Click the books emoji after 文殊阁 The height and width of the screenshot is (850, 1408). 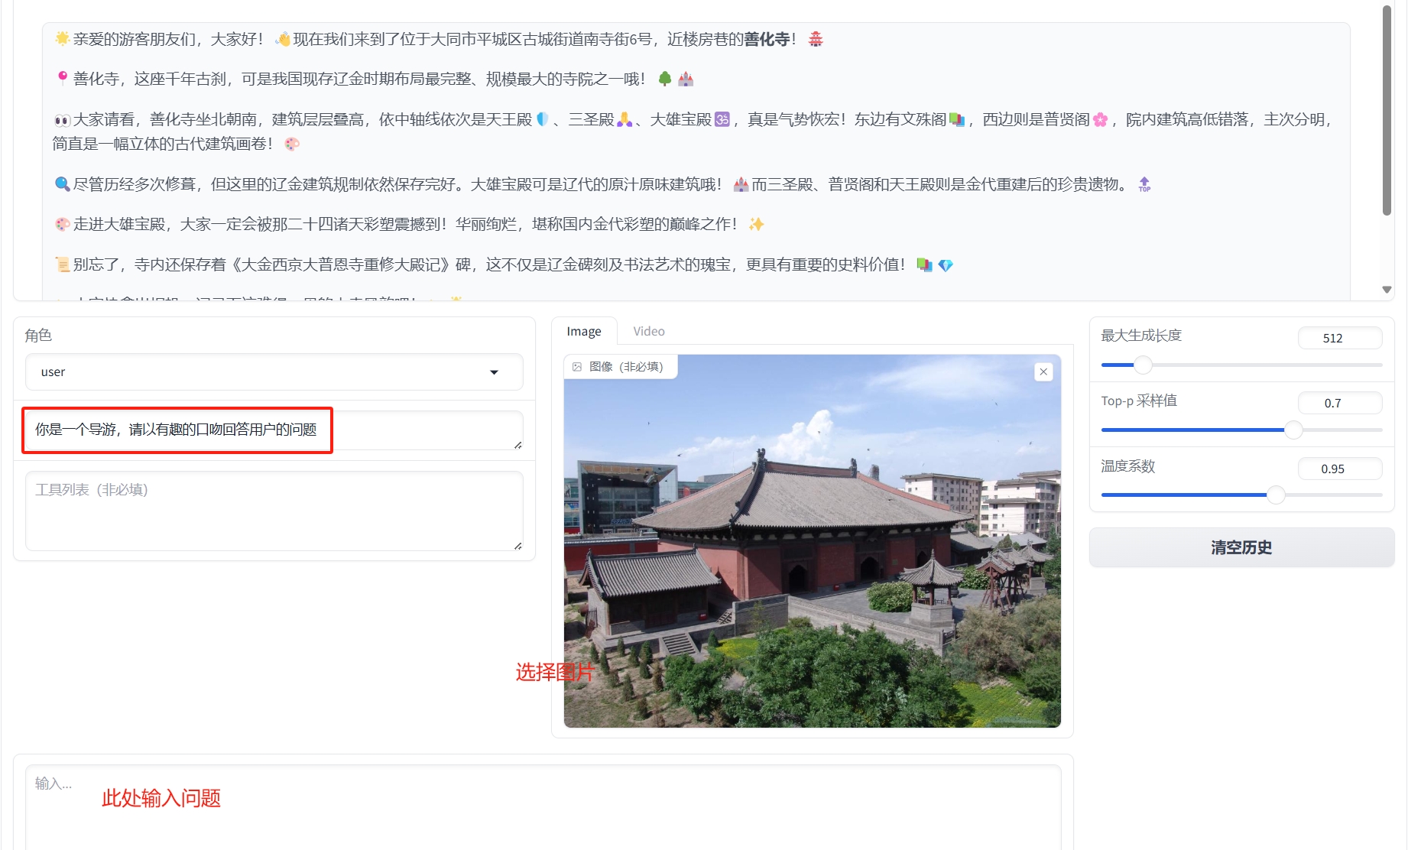click(957, 119)
